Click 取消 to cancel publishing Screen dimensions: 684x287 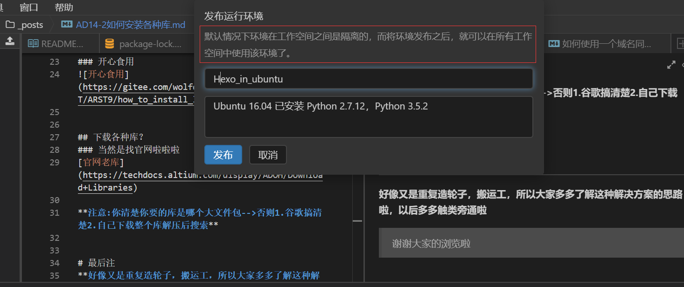268,155
